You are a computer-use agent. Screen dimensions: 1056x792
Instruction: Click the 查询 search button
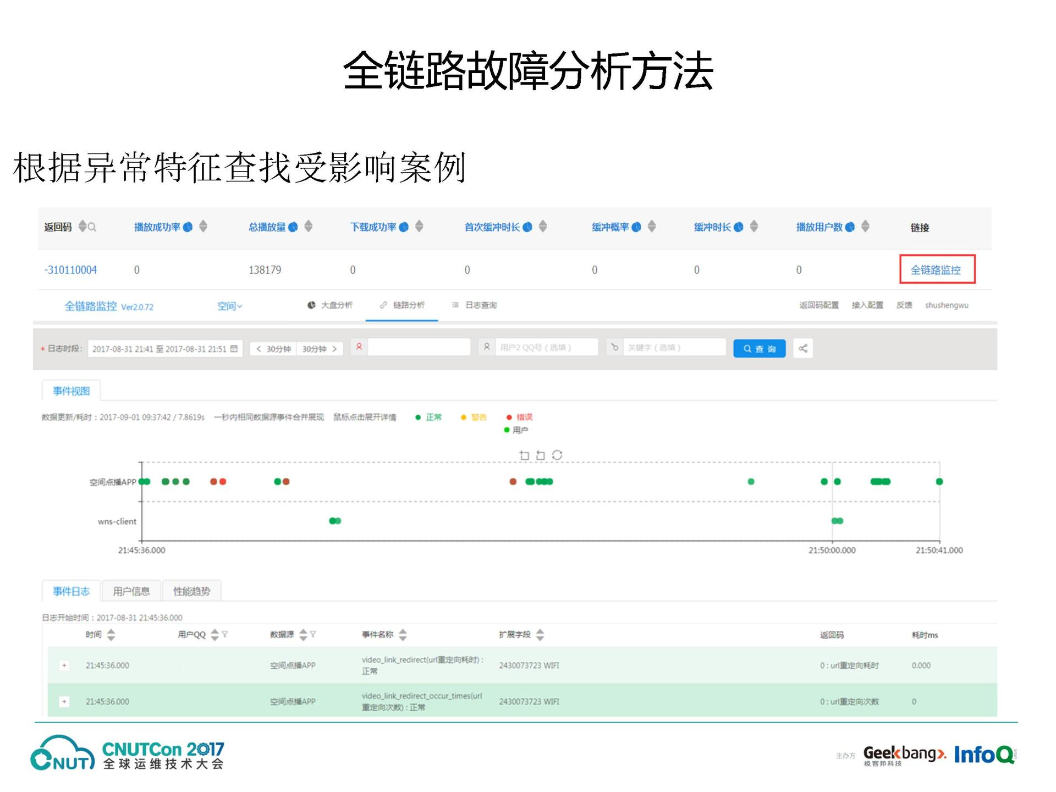pos(759,348)
